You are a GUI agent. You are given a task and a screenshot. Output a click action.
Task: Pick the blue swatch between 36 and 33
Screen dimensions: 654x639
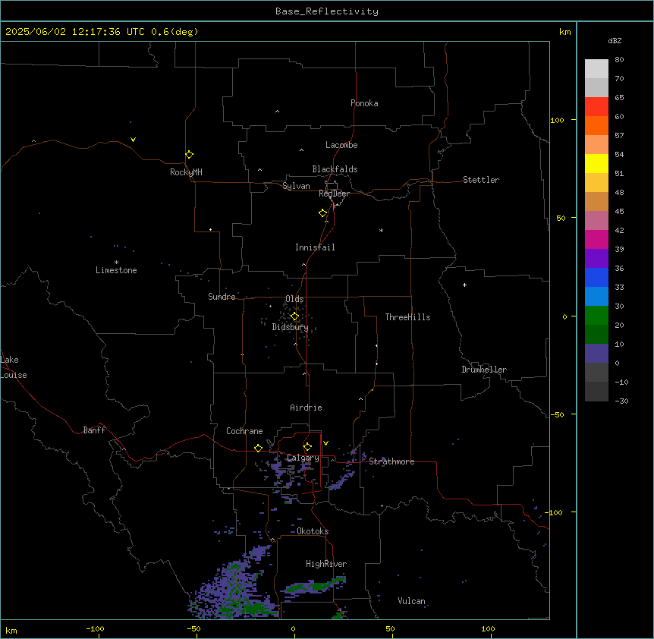pos(596,277)
